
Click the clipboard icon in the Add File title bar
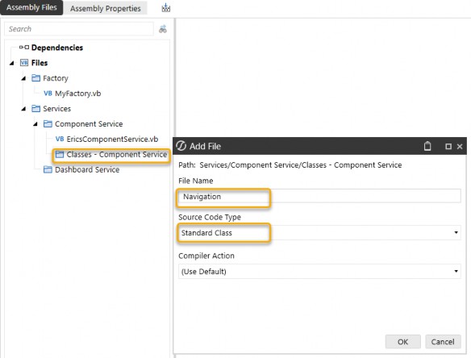click(x=427, y=146)
